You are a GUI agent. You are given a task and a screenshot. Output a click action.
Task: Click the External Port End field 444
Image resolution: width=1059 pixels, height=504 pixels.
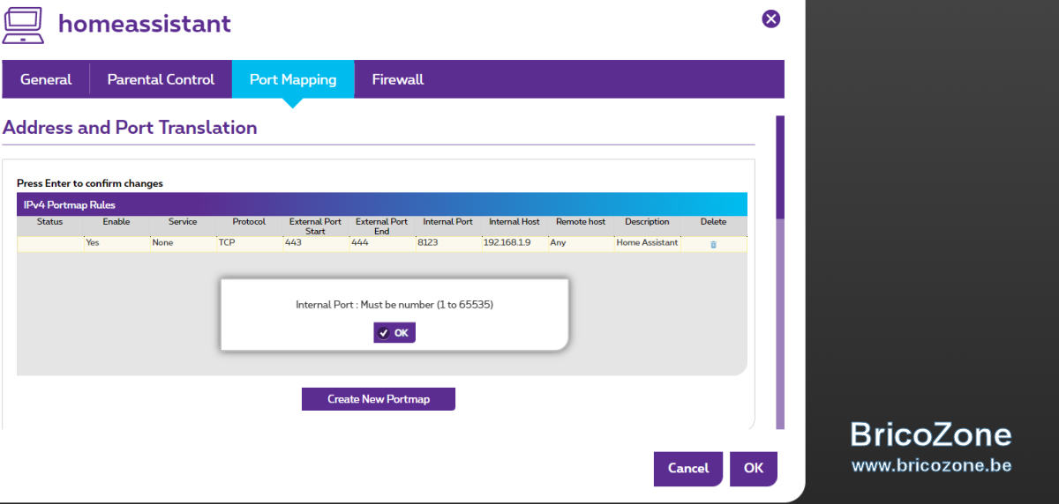pos(382,243)
